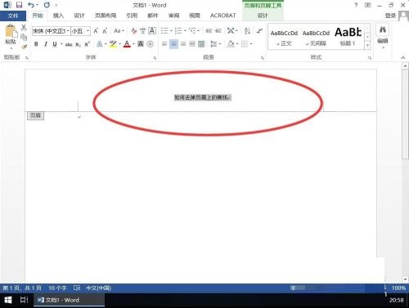This screenshot has height=308, width=409.
Task: Click the Enclosed Characters circle icon
Action: [150, 44]
